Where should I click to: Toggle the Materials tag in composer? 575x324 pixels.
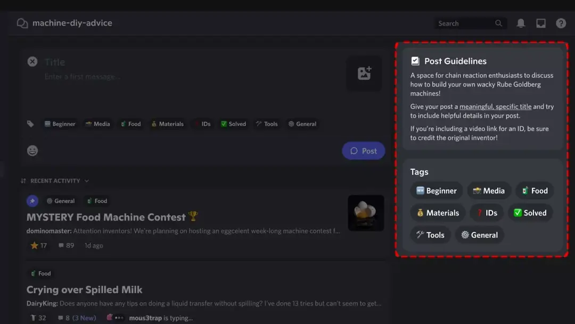(168, 124)
